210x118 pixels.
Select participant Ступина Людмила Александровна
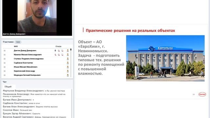pyautogui.click(x=29, y=59)
